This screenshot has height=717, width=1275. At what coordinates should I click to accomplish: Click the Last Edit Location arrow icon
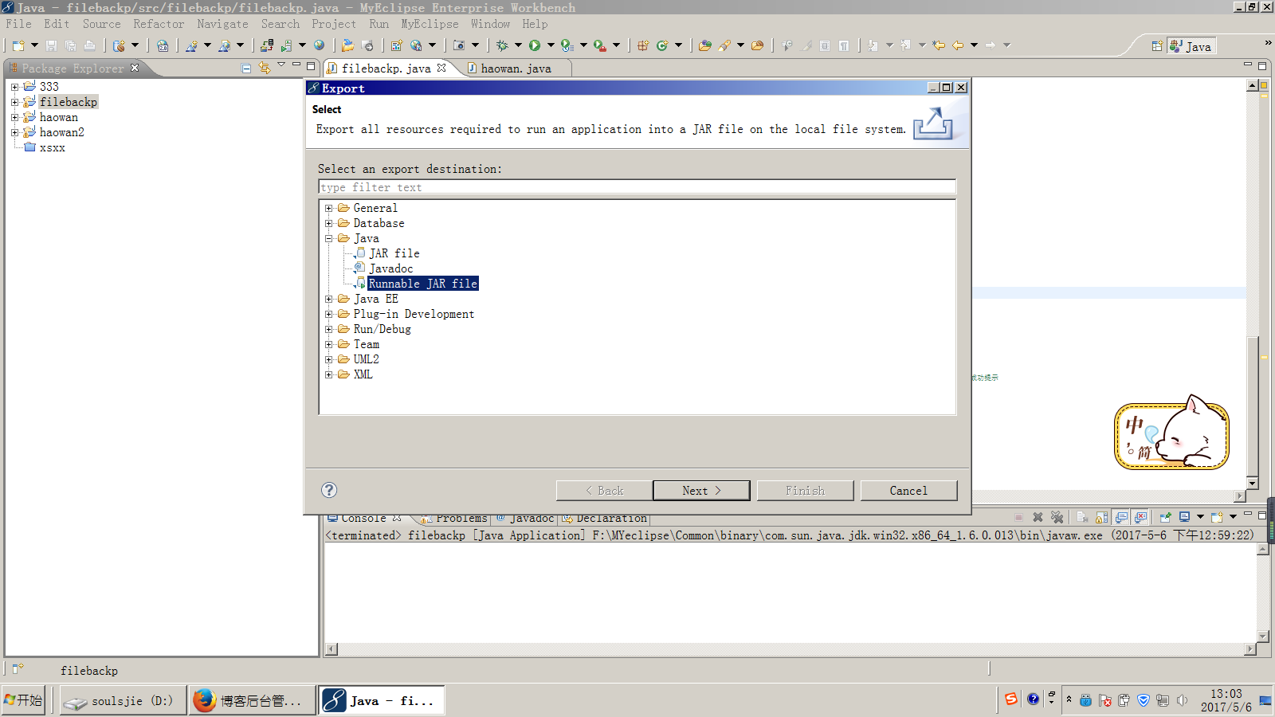[x=939, y=45]
